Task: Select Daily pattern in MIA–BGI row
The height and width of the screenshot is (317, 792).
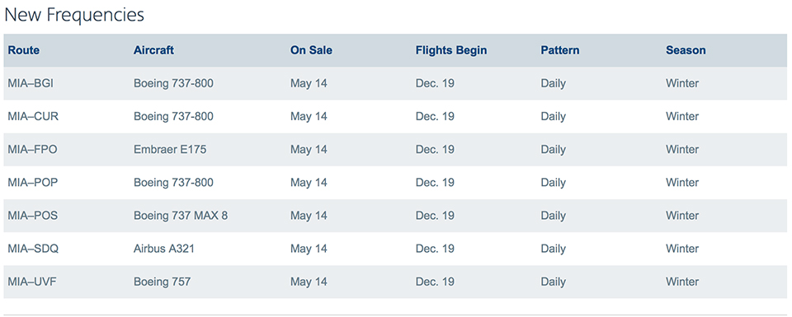Action: [x=553, y=84]
